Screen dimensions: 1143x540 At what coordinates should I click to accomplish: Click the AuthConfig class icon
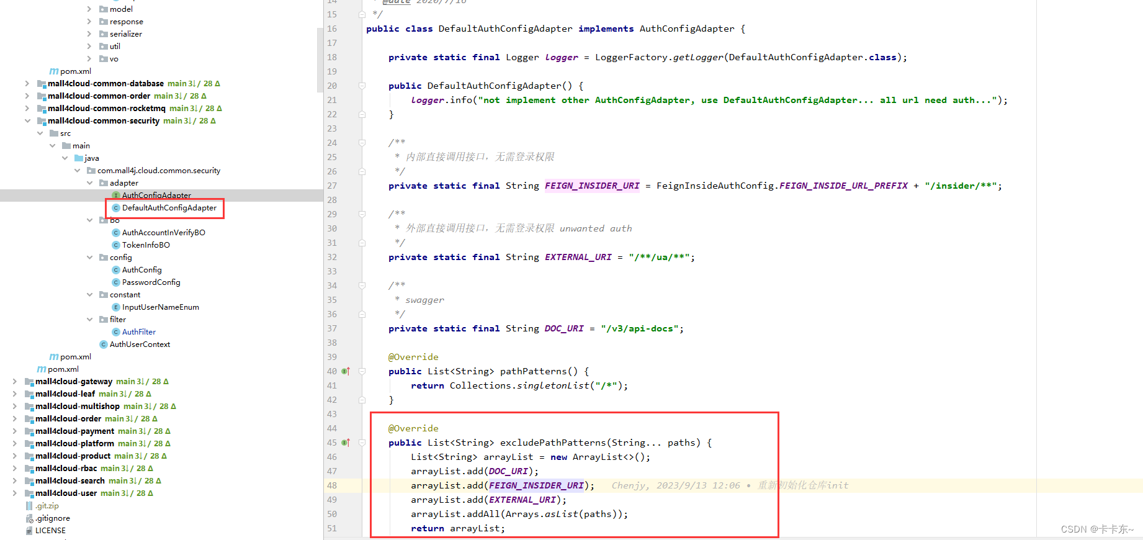coord(116,270)
